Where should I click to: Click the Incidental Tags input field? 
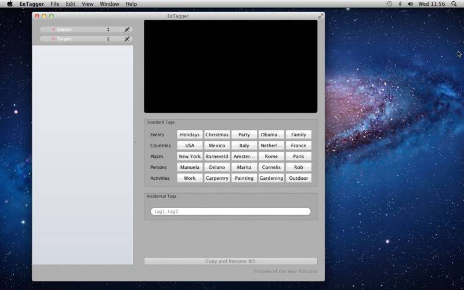coord(230,212)
